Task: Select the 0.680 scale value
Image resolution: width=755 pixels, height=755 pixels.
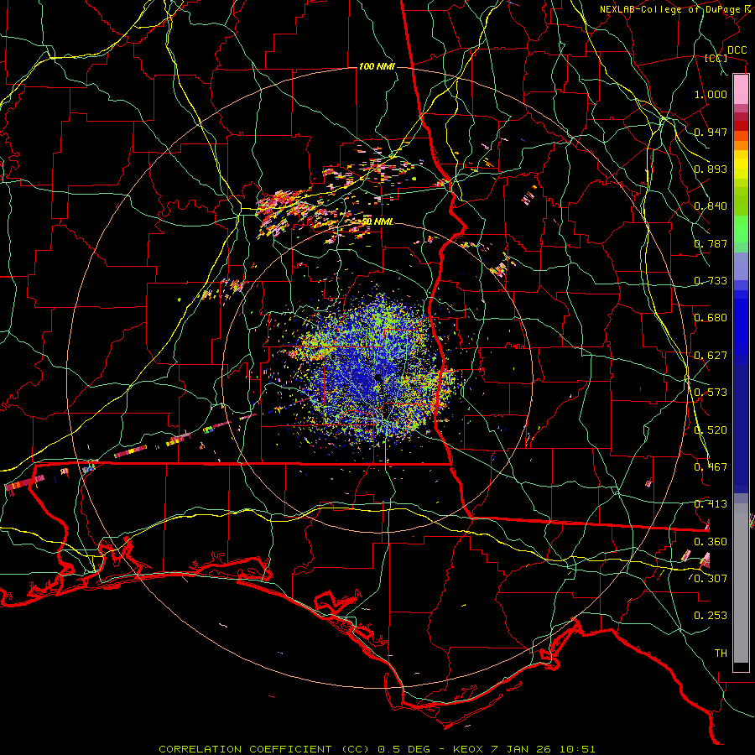Action: coord(711,318)
